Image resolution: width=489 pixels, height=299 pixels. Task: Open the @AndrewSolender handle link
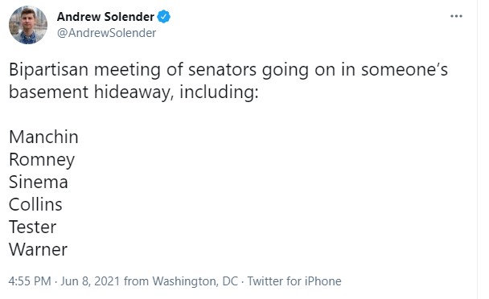pos(106,33)
